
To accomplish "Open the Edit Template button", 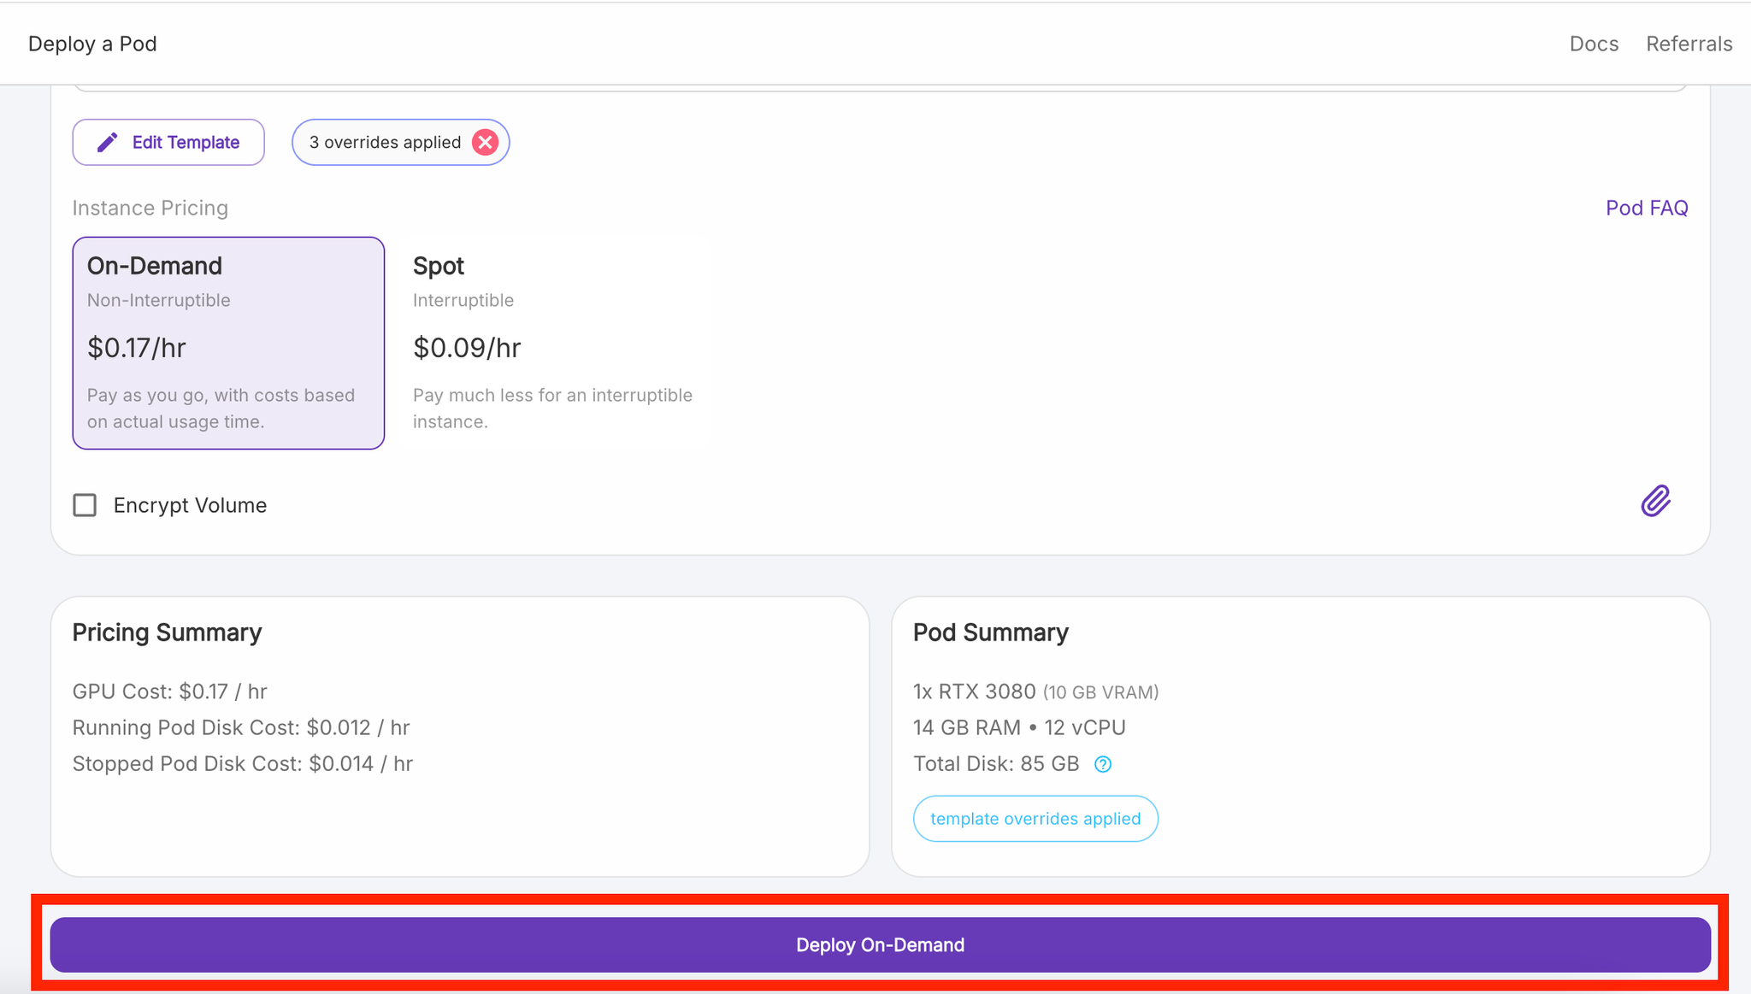I will (168, 142).
